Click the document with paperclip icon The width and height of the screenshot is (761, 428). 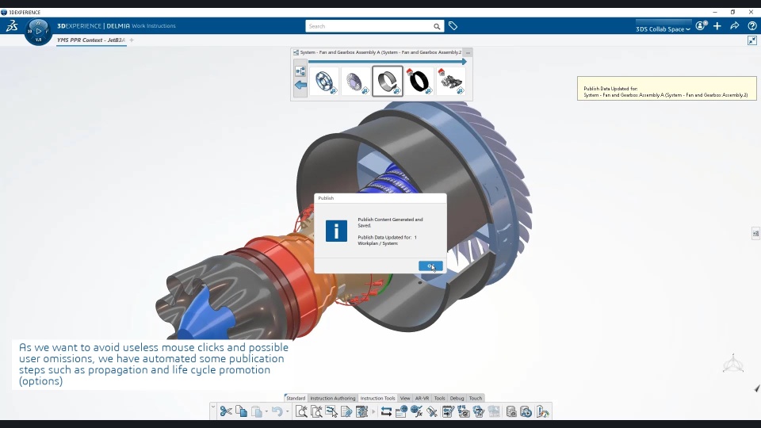pos(346,412)
